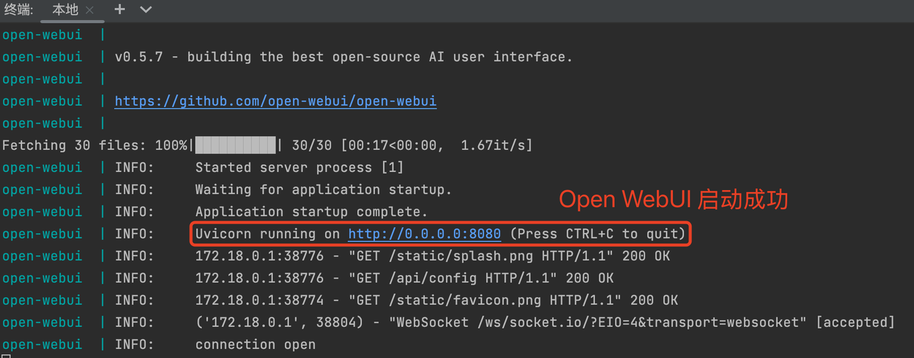The height and width of the screenshot is (358, 914).
Task: Click the 终端 panel label
Action: 18,10
